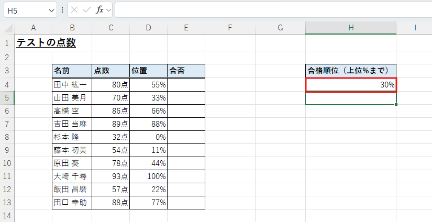The width and height of the screenshot is (432, 222).
Task: Click the 合格順位（上位%まで） header cell
Action: (x=350, y=71)
